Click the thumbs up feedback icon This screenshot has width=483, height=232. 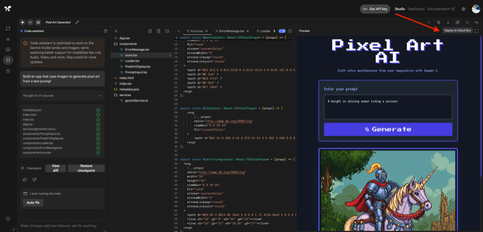(25, 179)
